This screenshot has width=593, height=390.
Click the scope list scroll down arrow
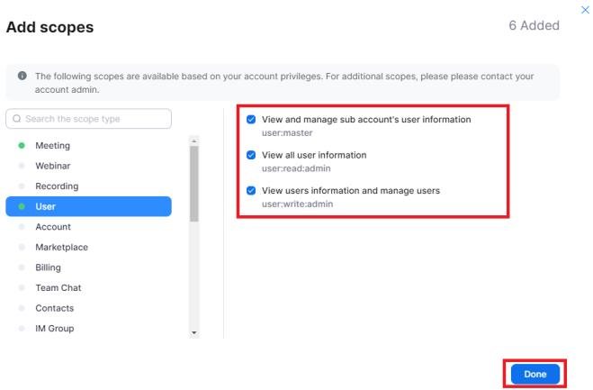(x=194, y=333)
